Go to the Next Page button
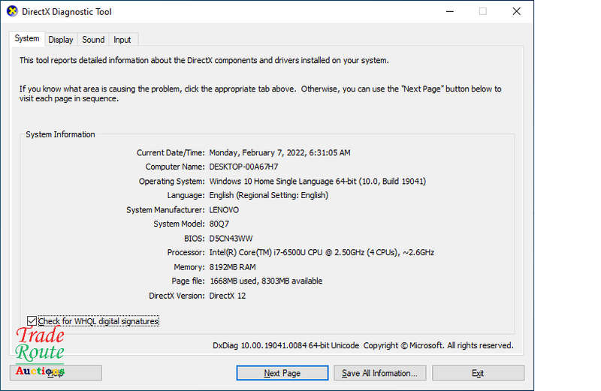This screenshot has height=391, width=601. (x=282, y=373)
